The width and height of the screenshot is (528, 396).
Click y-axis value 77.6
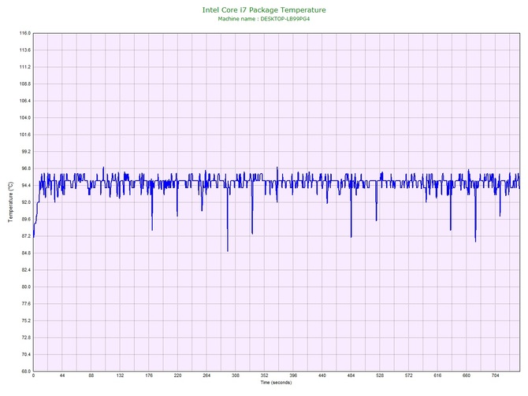click(x=26, y=304)
